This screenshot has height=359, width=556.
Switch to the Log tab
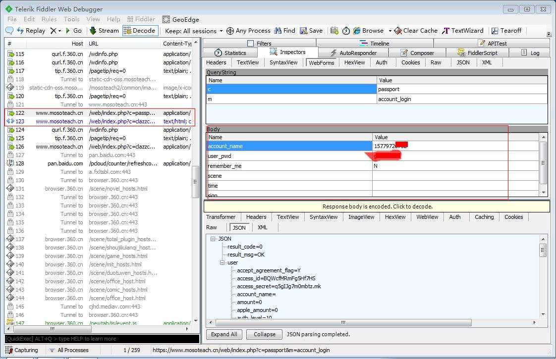coord(530,53)
